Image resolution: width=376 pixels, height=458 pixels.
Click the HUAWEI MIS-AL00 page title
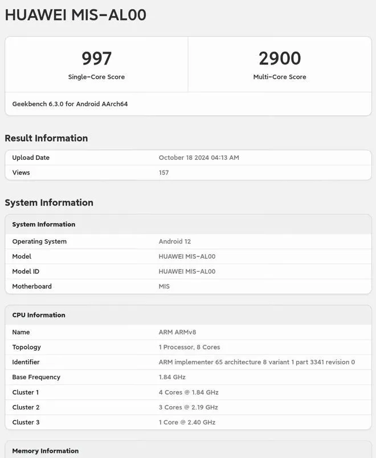[x=75, y=15]
